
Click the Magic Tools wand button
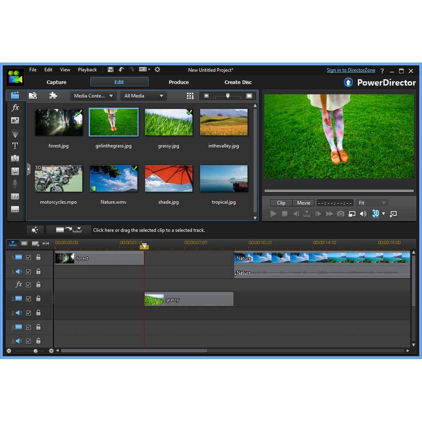35,230
